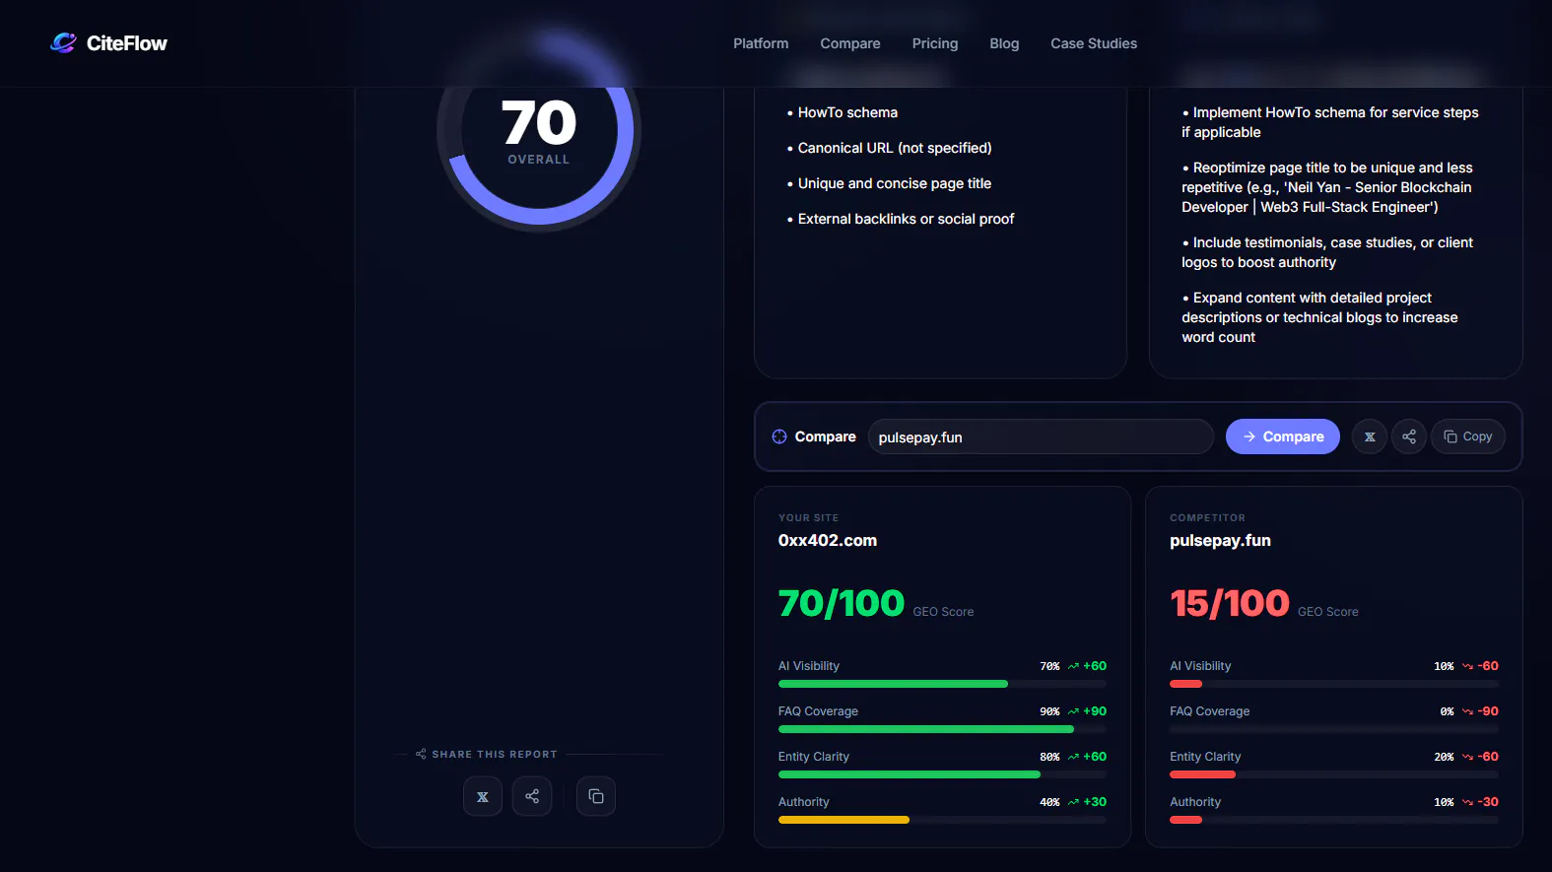1552x872 pixels.
Task: Click trend-down icon on competitor FAQ Coverage
Action: click(1467, 711)
